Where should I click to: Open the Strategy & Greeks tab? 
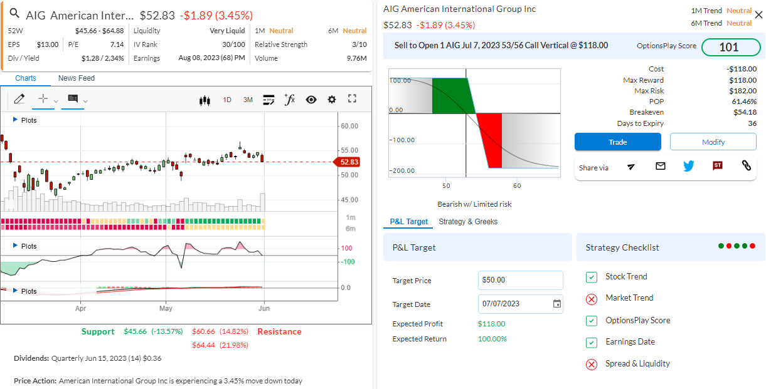coord(468,222)
